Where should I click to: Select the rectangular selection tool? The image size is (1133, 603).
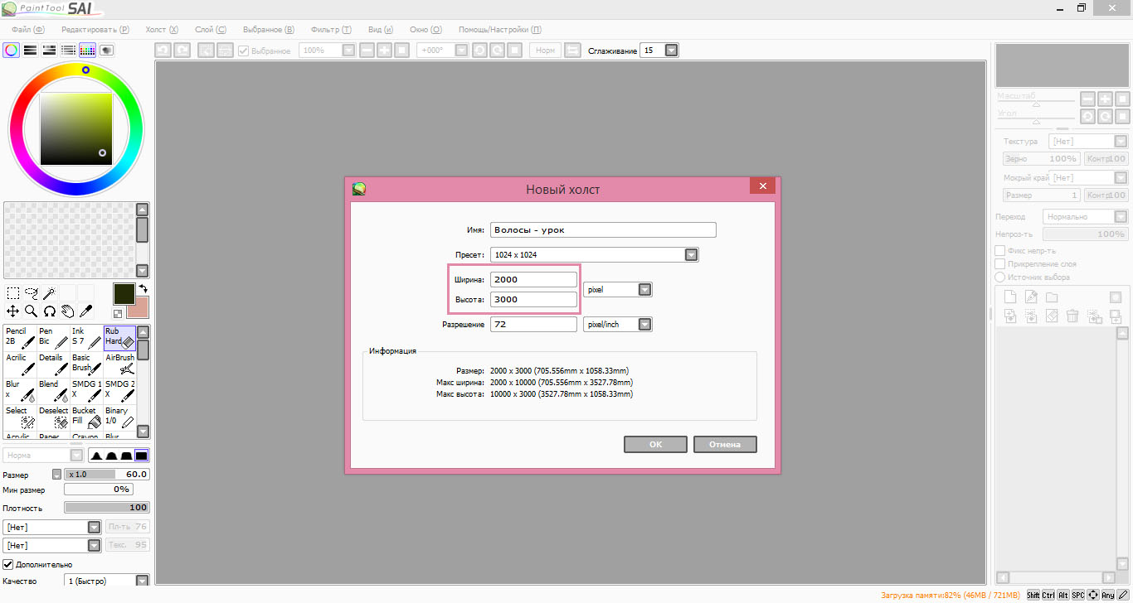click(13, 293)
